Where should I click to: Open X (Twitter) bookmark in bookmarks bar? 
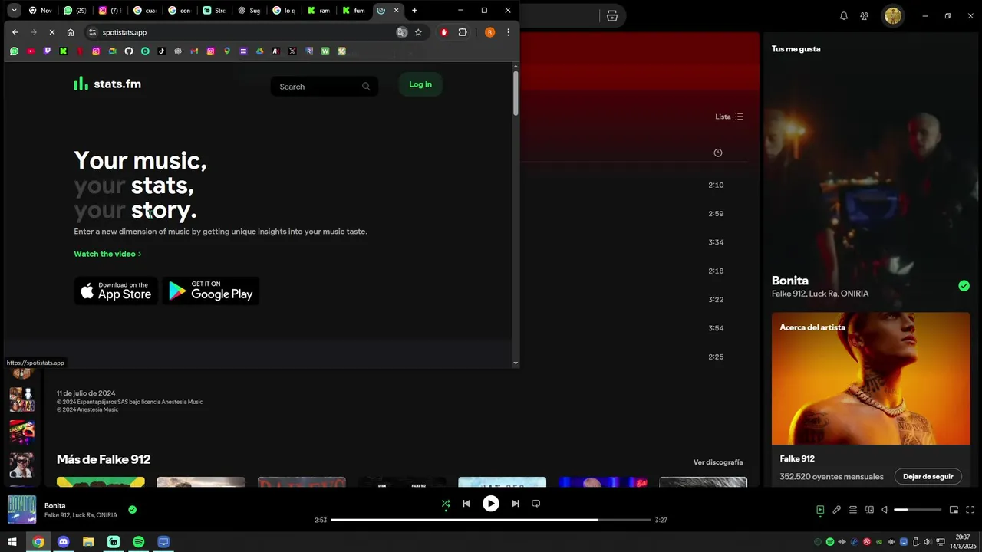292,51
